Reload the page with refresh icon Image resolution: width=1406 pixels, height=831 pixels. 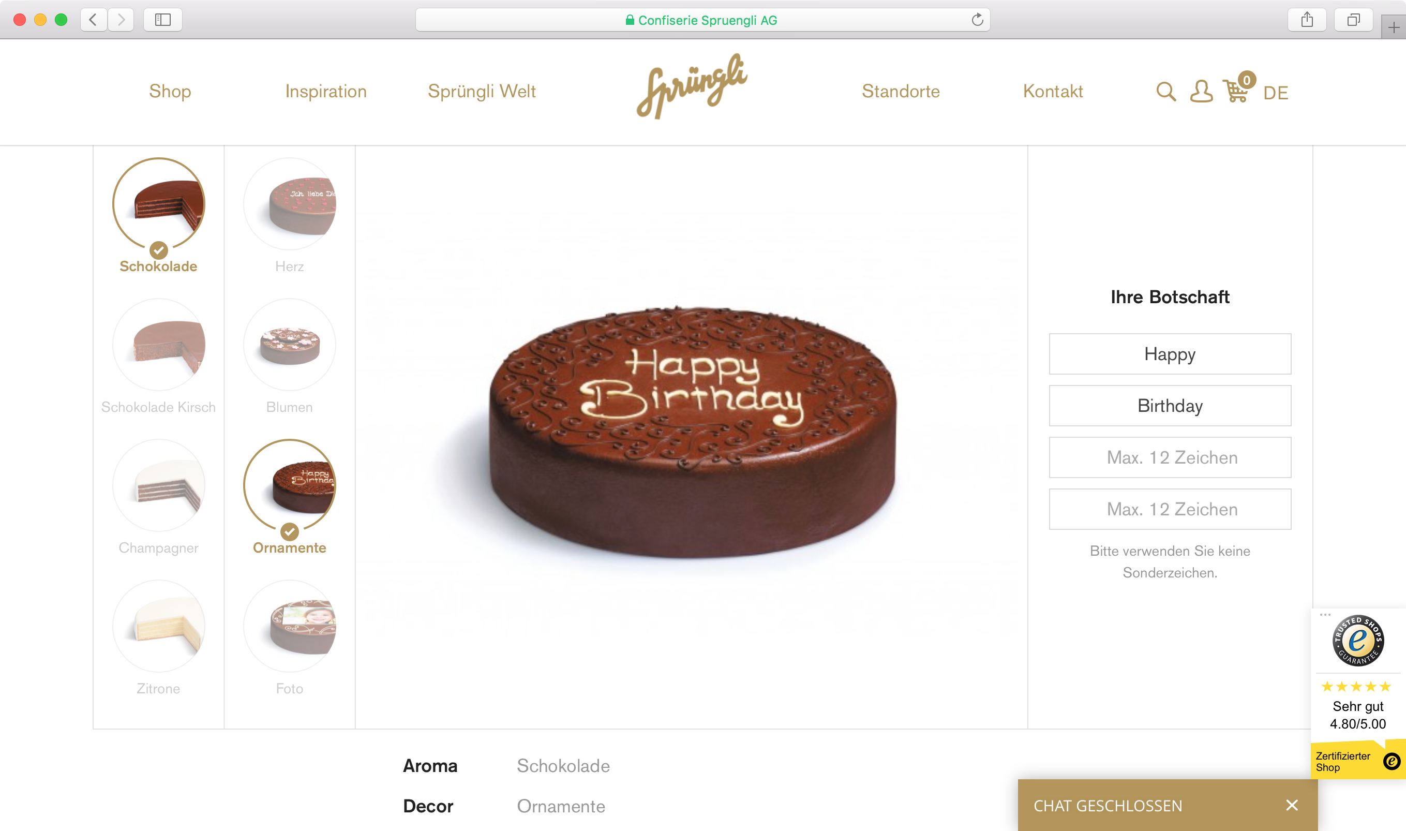click(977, 20)
